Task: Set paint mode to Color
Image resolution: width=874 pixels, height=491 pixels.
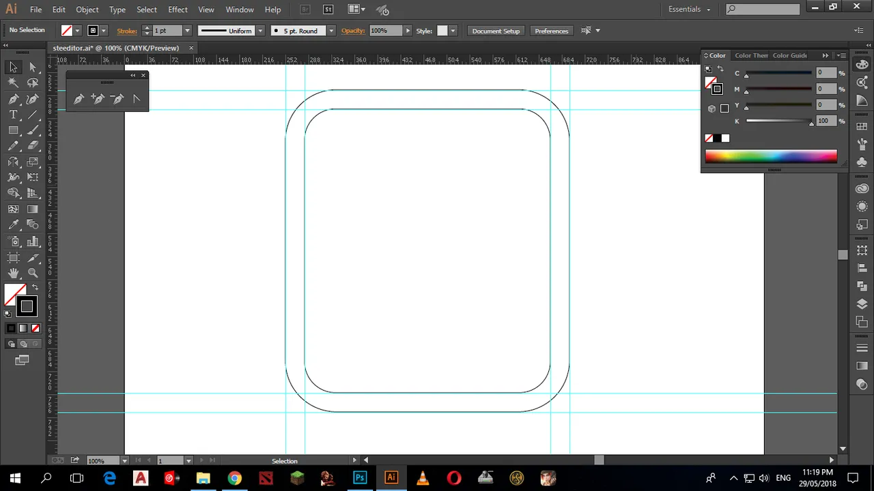Action: coord(11,329)
